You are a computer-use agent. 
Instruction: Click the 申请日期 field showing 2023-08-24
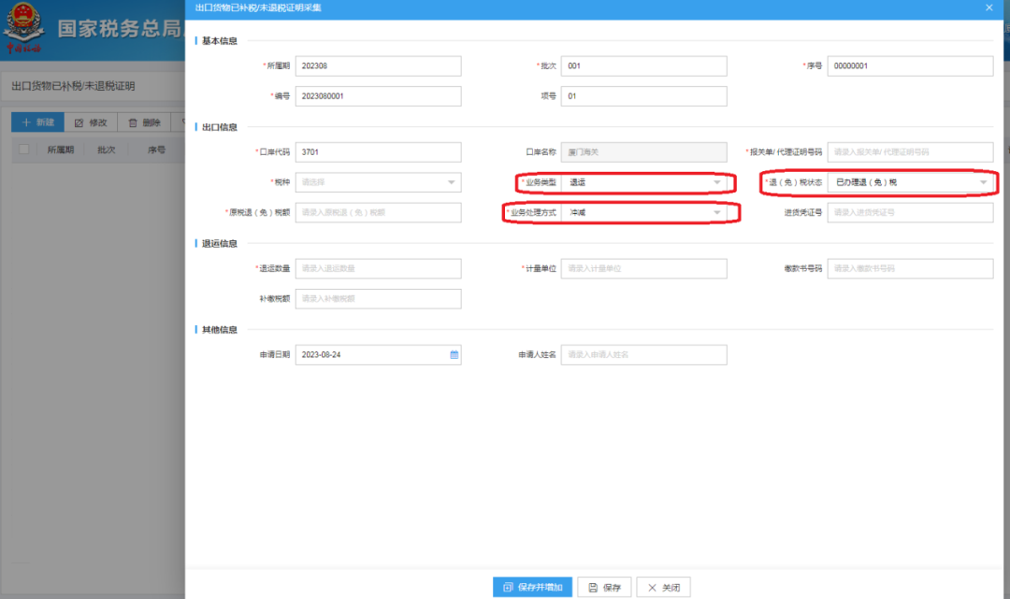378,354
